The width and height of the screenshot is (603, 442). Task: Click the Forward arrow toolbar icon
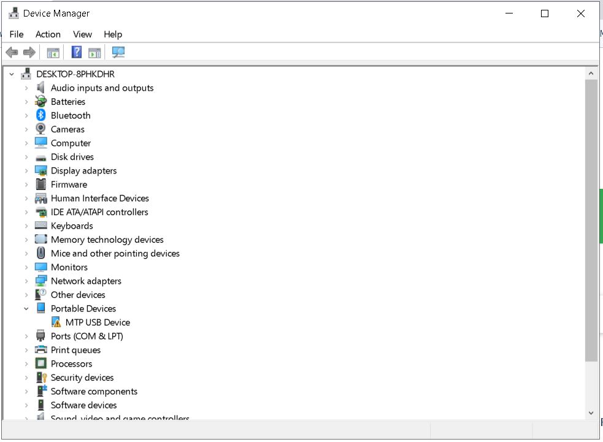click(29, 52)
